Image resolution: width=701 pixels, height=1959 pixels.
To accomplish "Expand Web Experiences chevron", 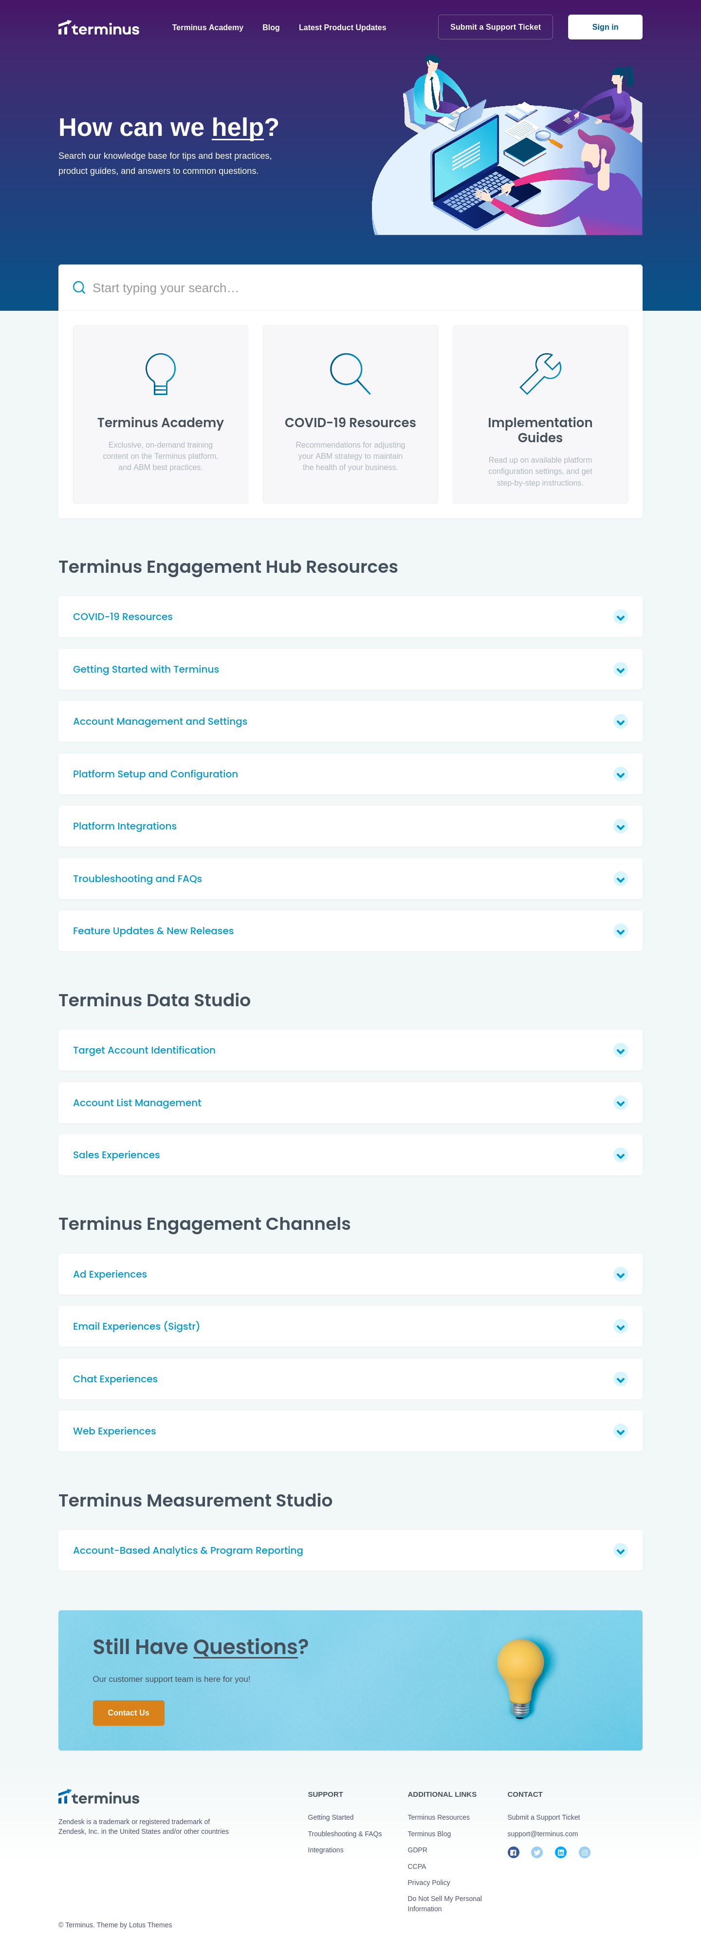I will click(x=620, y=1431).
